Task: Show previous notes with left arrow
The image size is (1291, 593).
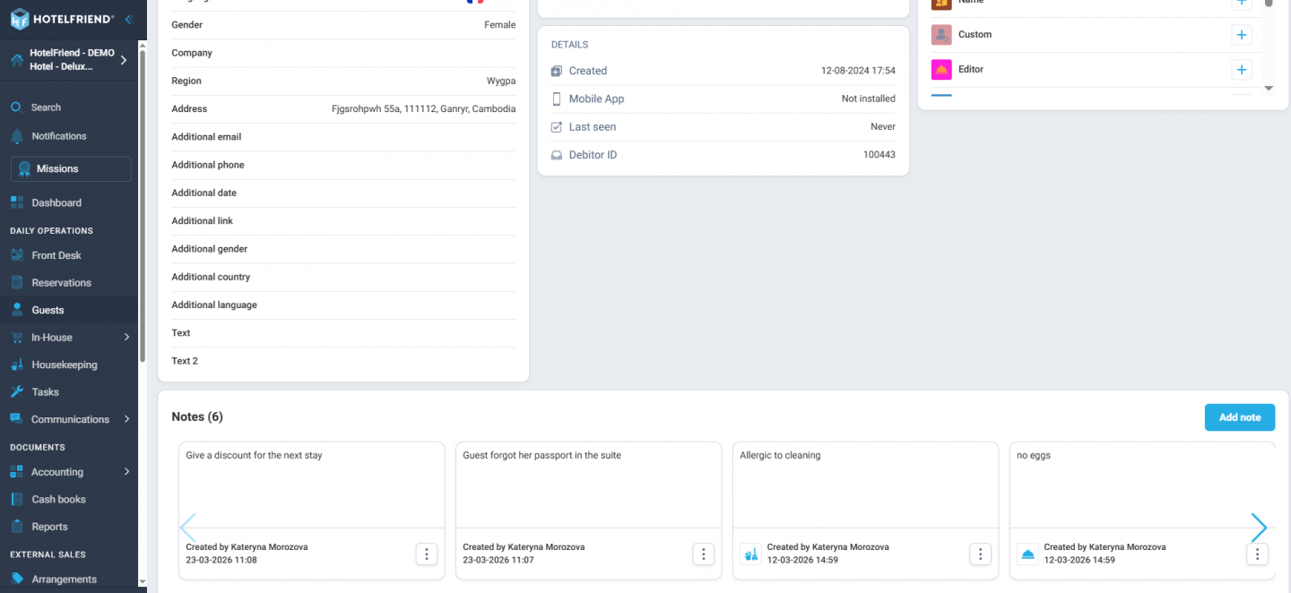Action: click(187, 528)
